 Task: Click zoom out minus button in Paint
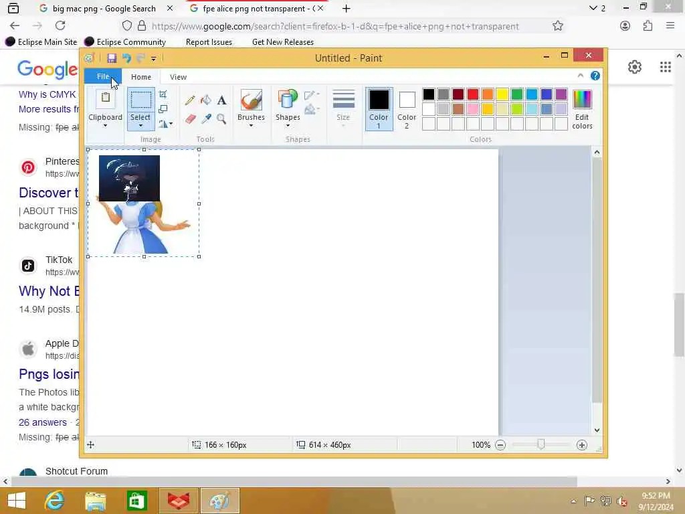coord(500,445)
